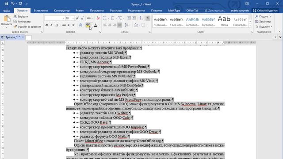Increase paragraph indent
This screenshot has height=159, width=283.
point(134,18)
